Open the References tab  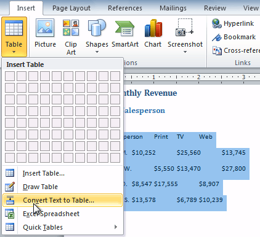click(125, 8)
